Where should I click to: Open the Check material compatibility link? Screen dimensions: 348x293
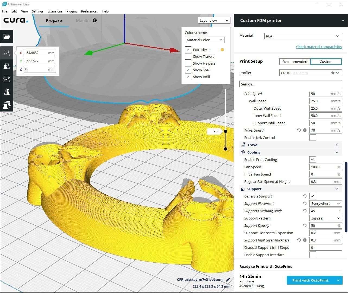pos(319,47)
